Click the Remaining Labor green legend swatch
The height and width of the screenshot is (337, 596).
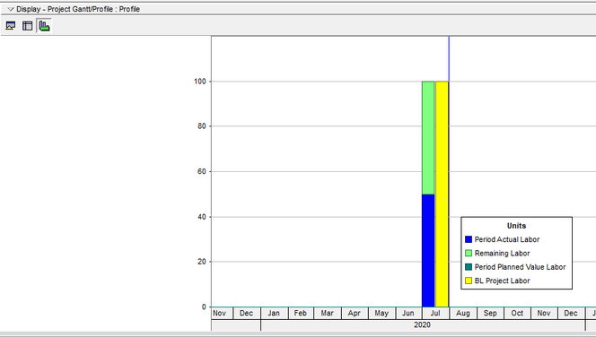(469, 253)
